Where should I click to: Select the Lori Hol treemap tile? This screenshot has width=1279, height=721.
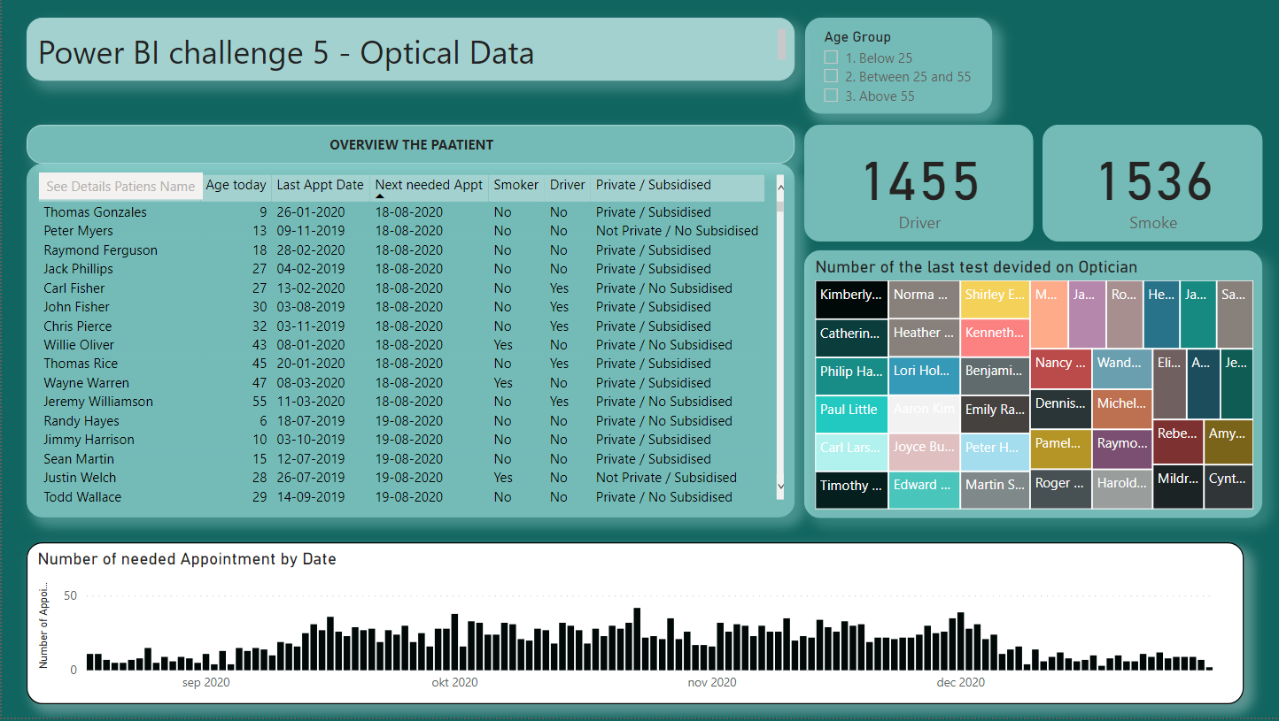click(924, 376)
